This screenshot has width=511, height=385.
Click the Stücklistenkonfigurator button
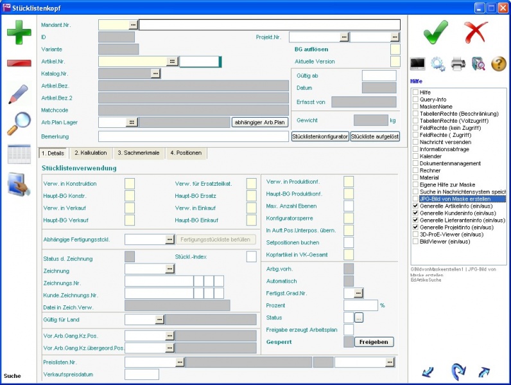pyautogui.click(x=320, y=136)
